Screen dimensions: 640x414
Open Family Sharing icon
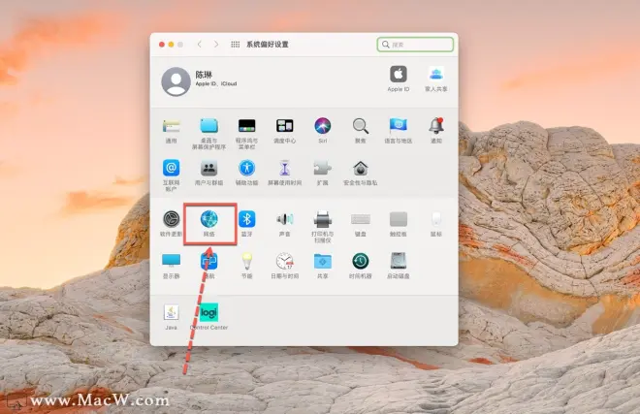tap(436, 75)
